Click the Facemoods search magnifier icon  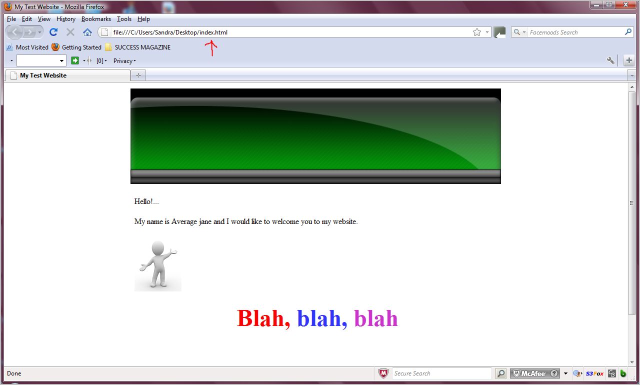coord(628,32)
